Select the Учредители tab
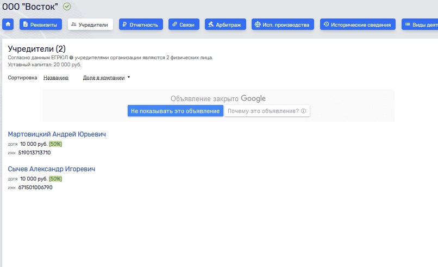This screenshot has height=267, width=438. click(x=90, y=24)
